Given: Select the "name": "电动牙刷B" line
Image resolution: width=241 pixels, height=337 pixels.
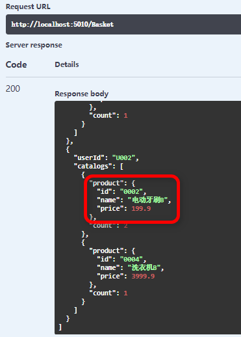Looking at the screenshot, I should 134,200.
